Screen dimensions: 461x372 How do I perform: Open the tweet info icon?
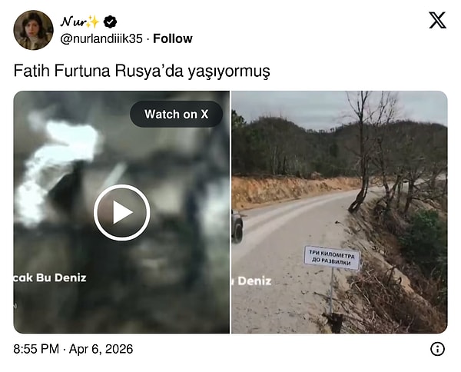point(437,349)
